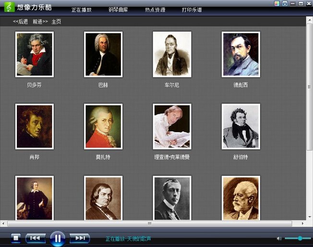This screenshot has height=247, width=313.
Task: Open the skin color icon in title bar
Action: coord(277,3)
